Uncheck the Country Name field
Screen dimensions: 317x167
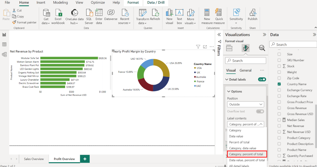(279, 84)
